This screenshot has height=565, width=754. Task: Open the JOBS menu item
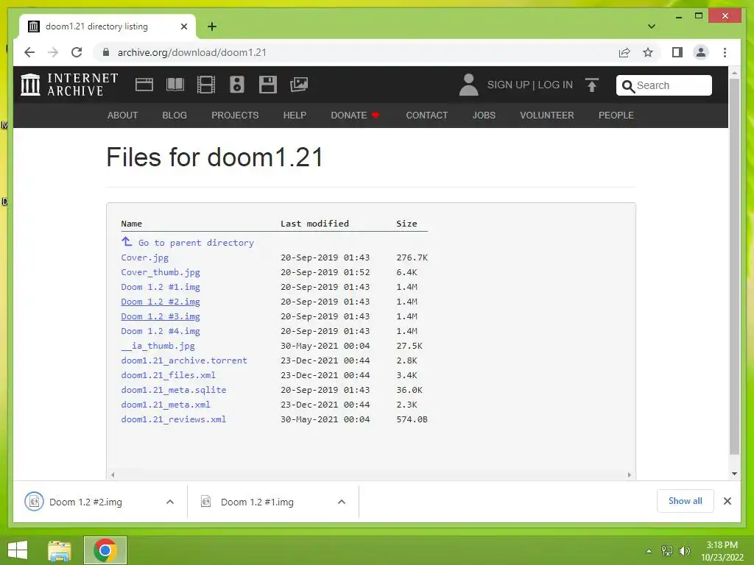[484, 116]
